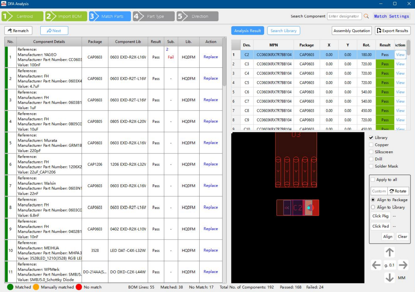Click Replace link for row 1
Screen dimensions: 415x292
coord(210,57)
